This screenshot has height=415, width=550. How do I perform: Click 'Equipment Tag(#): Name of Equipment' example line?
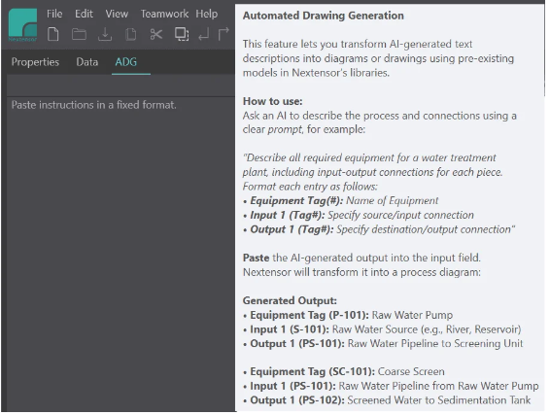(x=341, y=200)
